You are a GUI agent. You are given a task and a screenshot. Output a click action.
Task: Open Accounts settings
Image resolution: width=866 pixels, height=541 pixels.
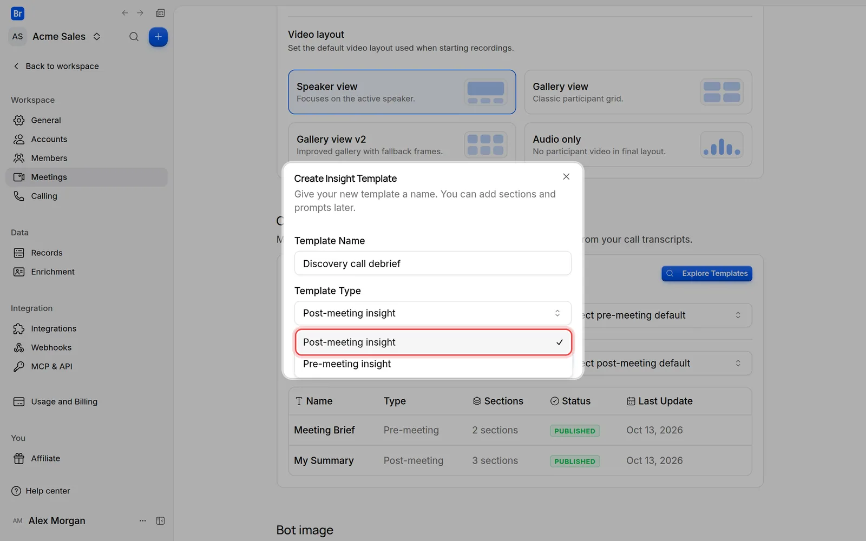coord(87,139)
